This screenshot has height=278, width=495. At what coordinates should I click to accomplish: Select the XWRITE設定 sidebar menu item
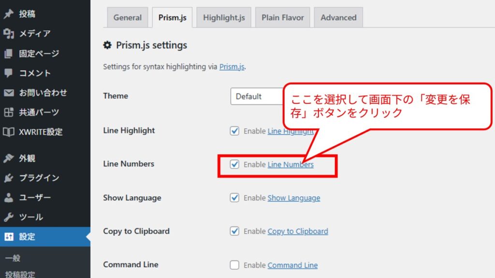point(41,132)
